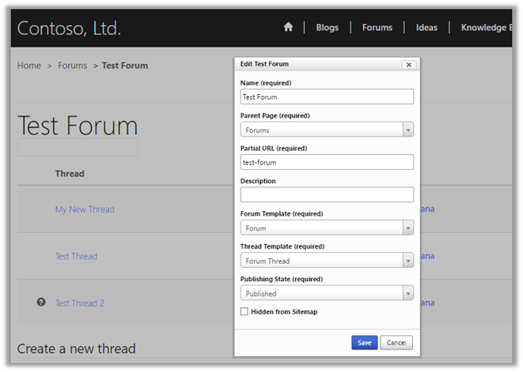Click the Home icon in navbar
523x372 pixels.
point(288,27)
